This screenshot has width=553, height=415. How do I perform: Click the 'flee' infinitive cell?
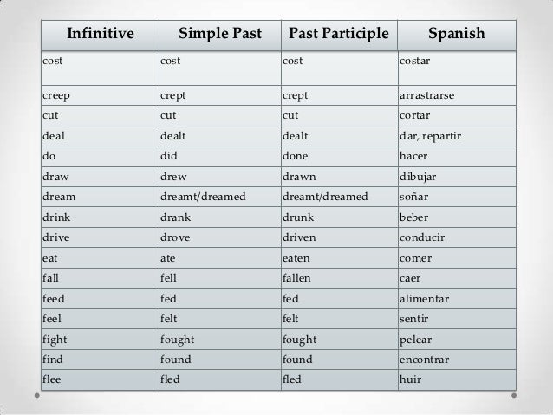(x=101, y=380)
